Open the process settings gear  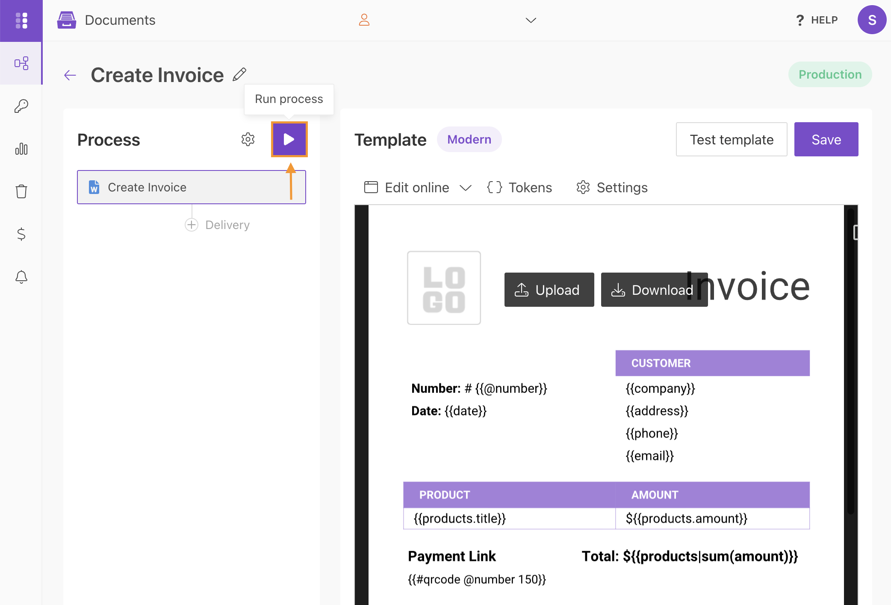248,139
